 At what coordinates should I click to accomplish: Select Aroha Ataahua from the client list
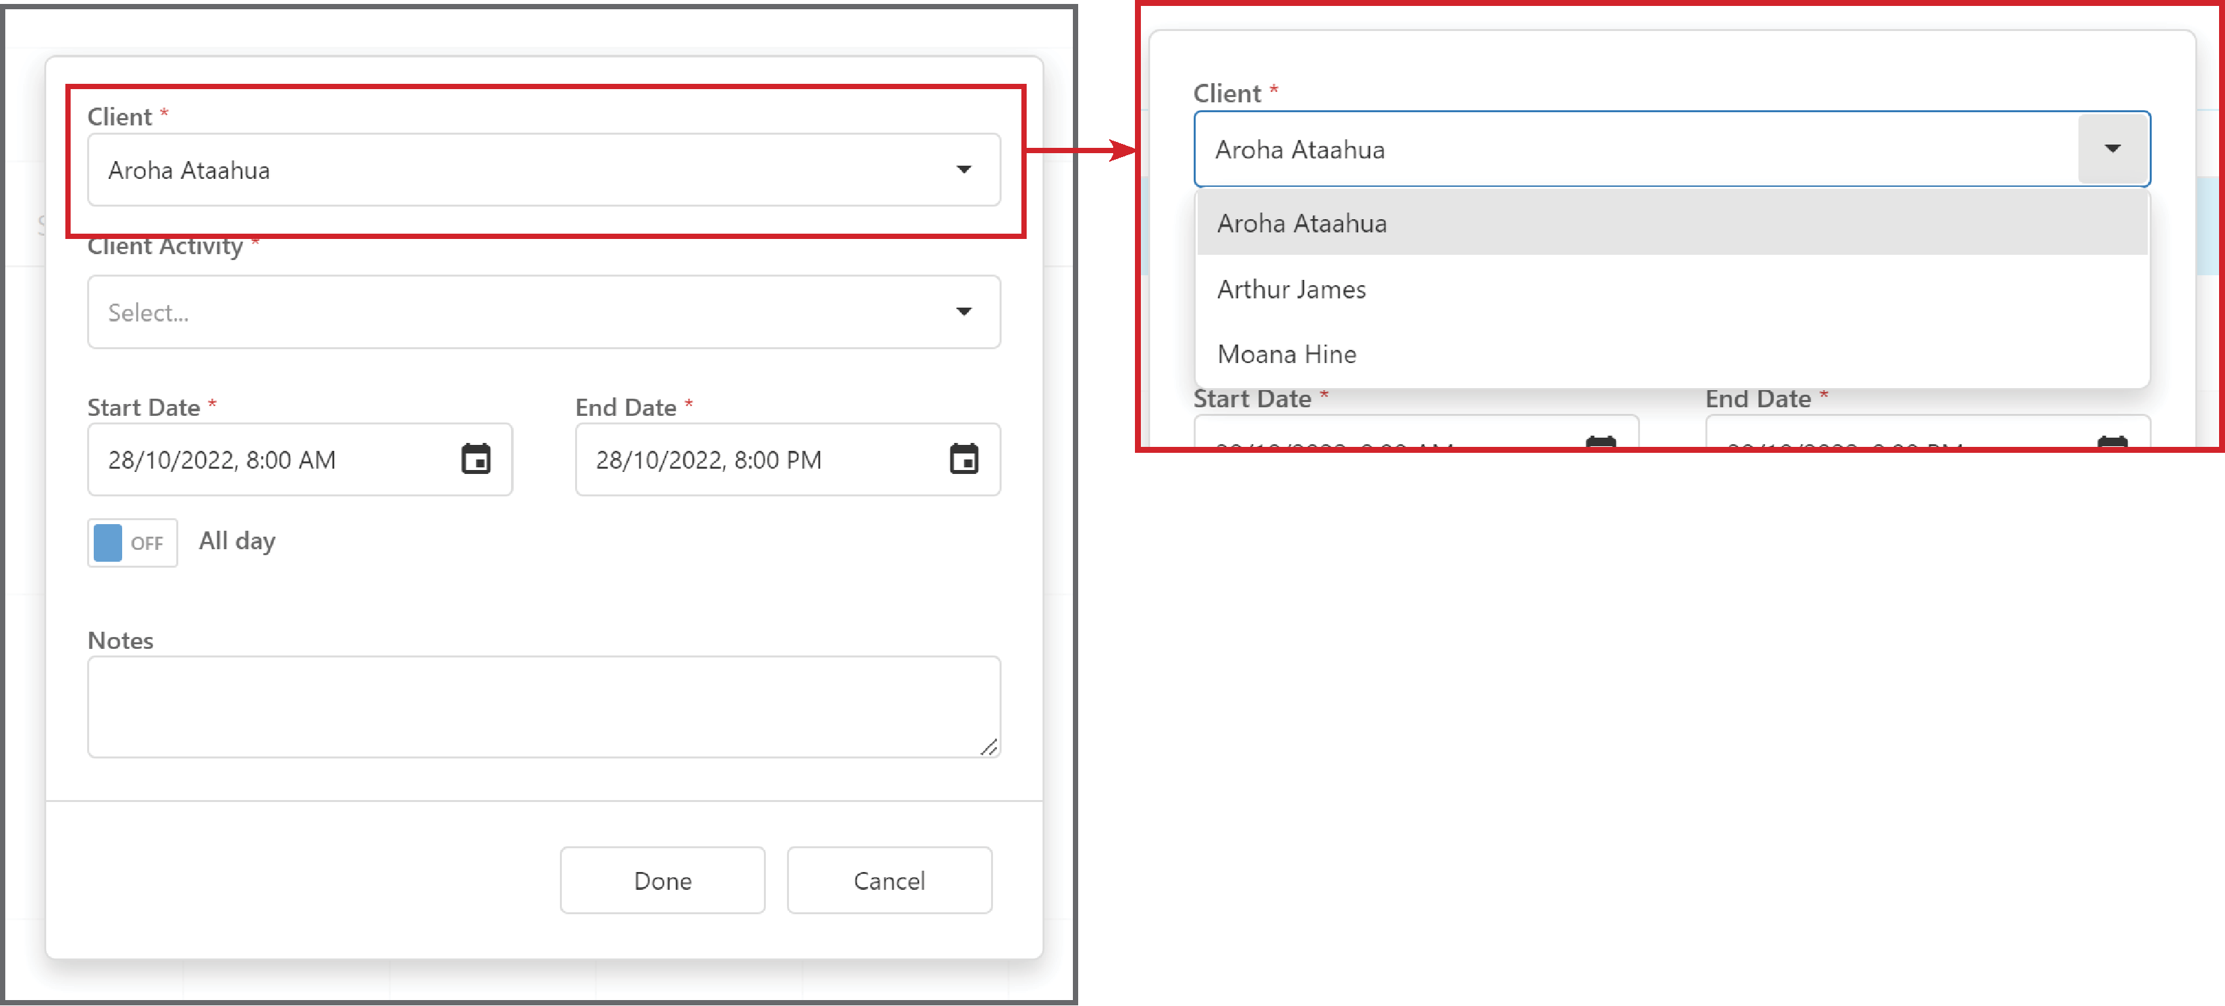coord(1672,223)
